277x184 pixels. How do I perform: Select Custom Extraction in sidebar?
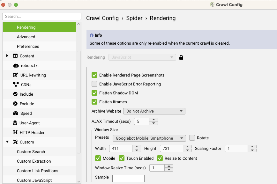(34, 161)
